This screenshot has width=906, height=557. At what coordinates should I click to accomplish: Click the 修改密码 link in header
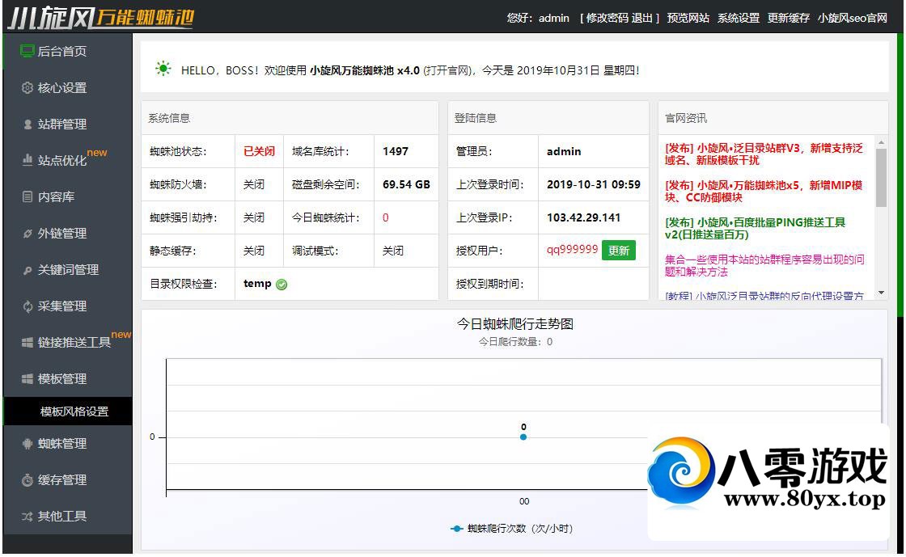608,18
